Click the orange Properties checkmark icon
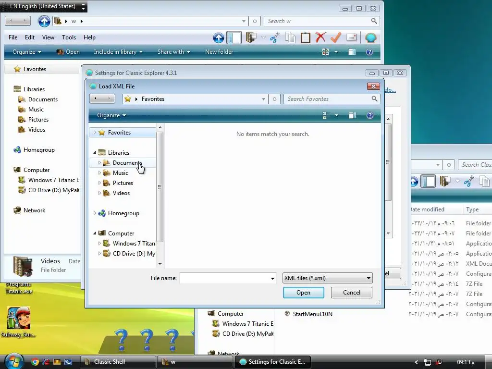 [x=336, y=37]
